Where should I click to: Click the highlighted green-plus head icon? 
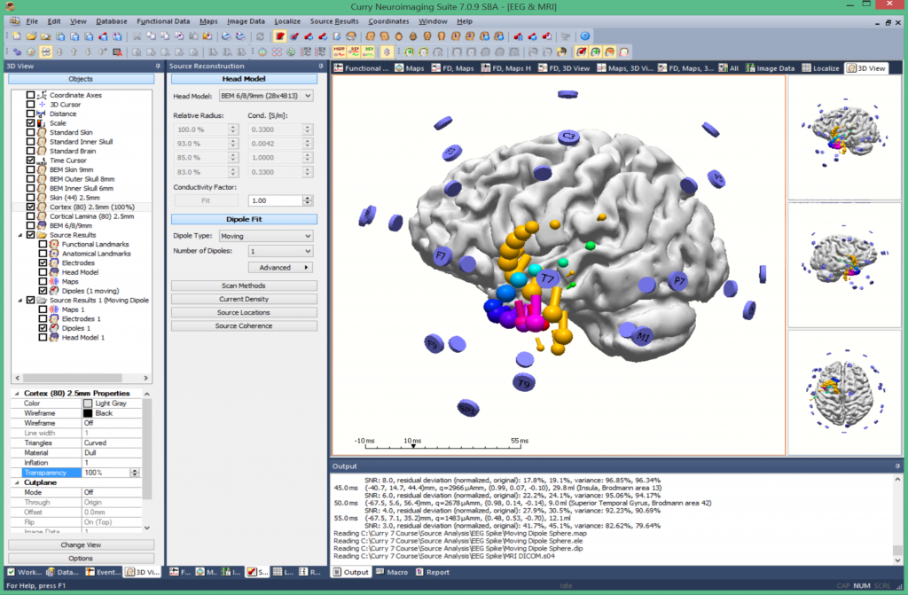pyautogui.click(x=595, y=51)
